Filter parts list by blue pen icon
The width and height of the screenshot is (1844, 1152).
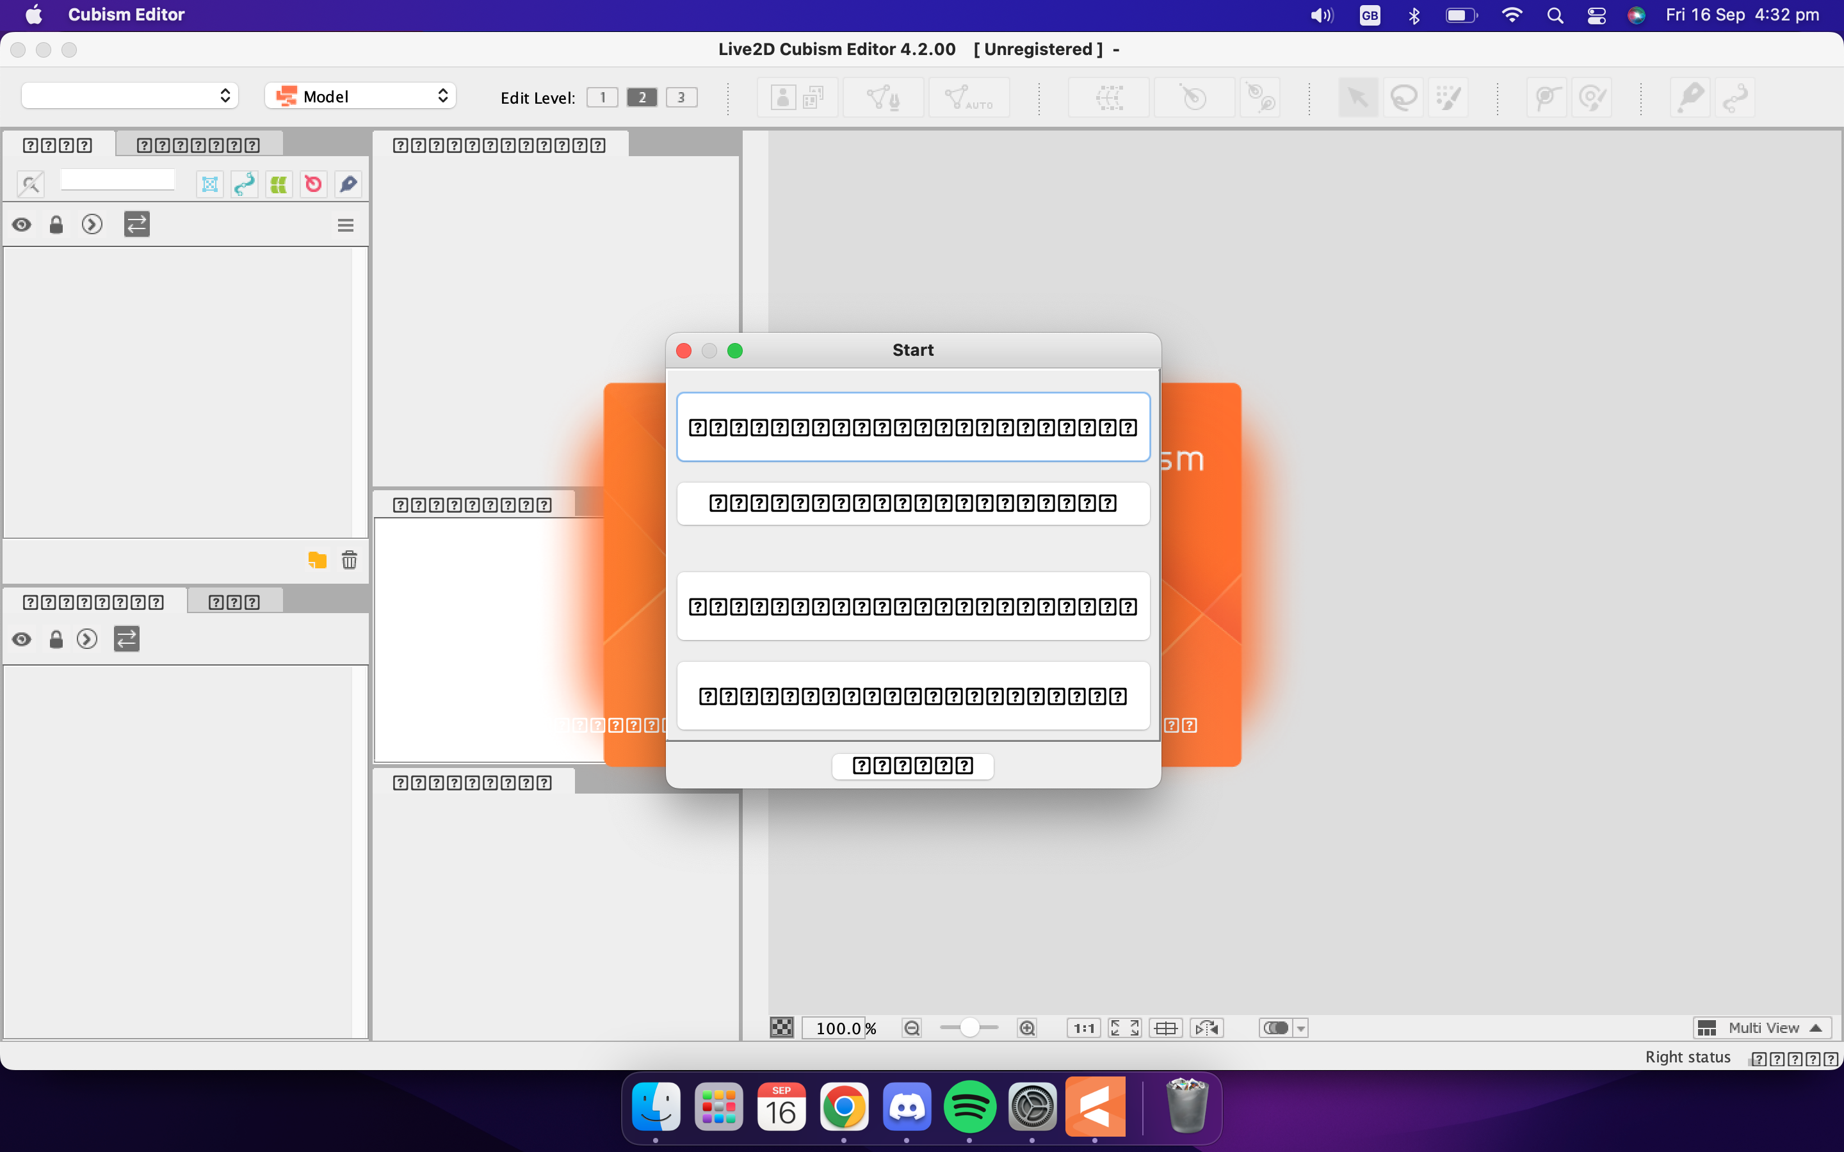[x=348, y=184]
